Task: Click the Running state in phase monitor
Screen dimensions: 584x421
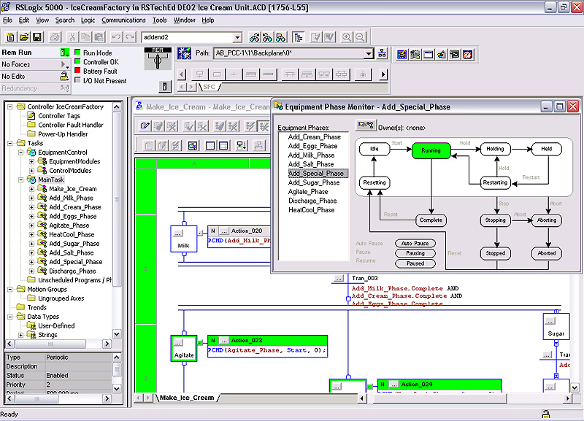Action: [x=431, y=150]
